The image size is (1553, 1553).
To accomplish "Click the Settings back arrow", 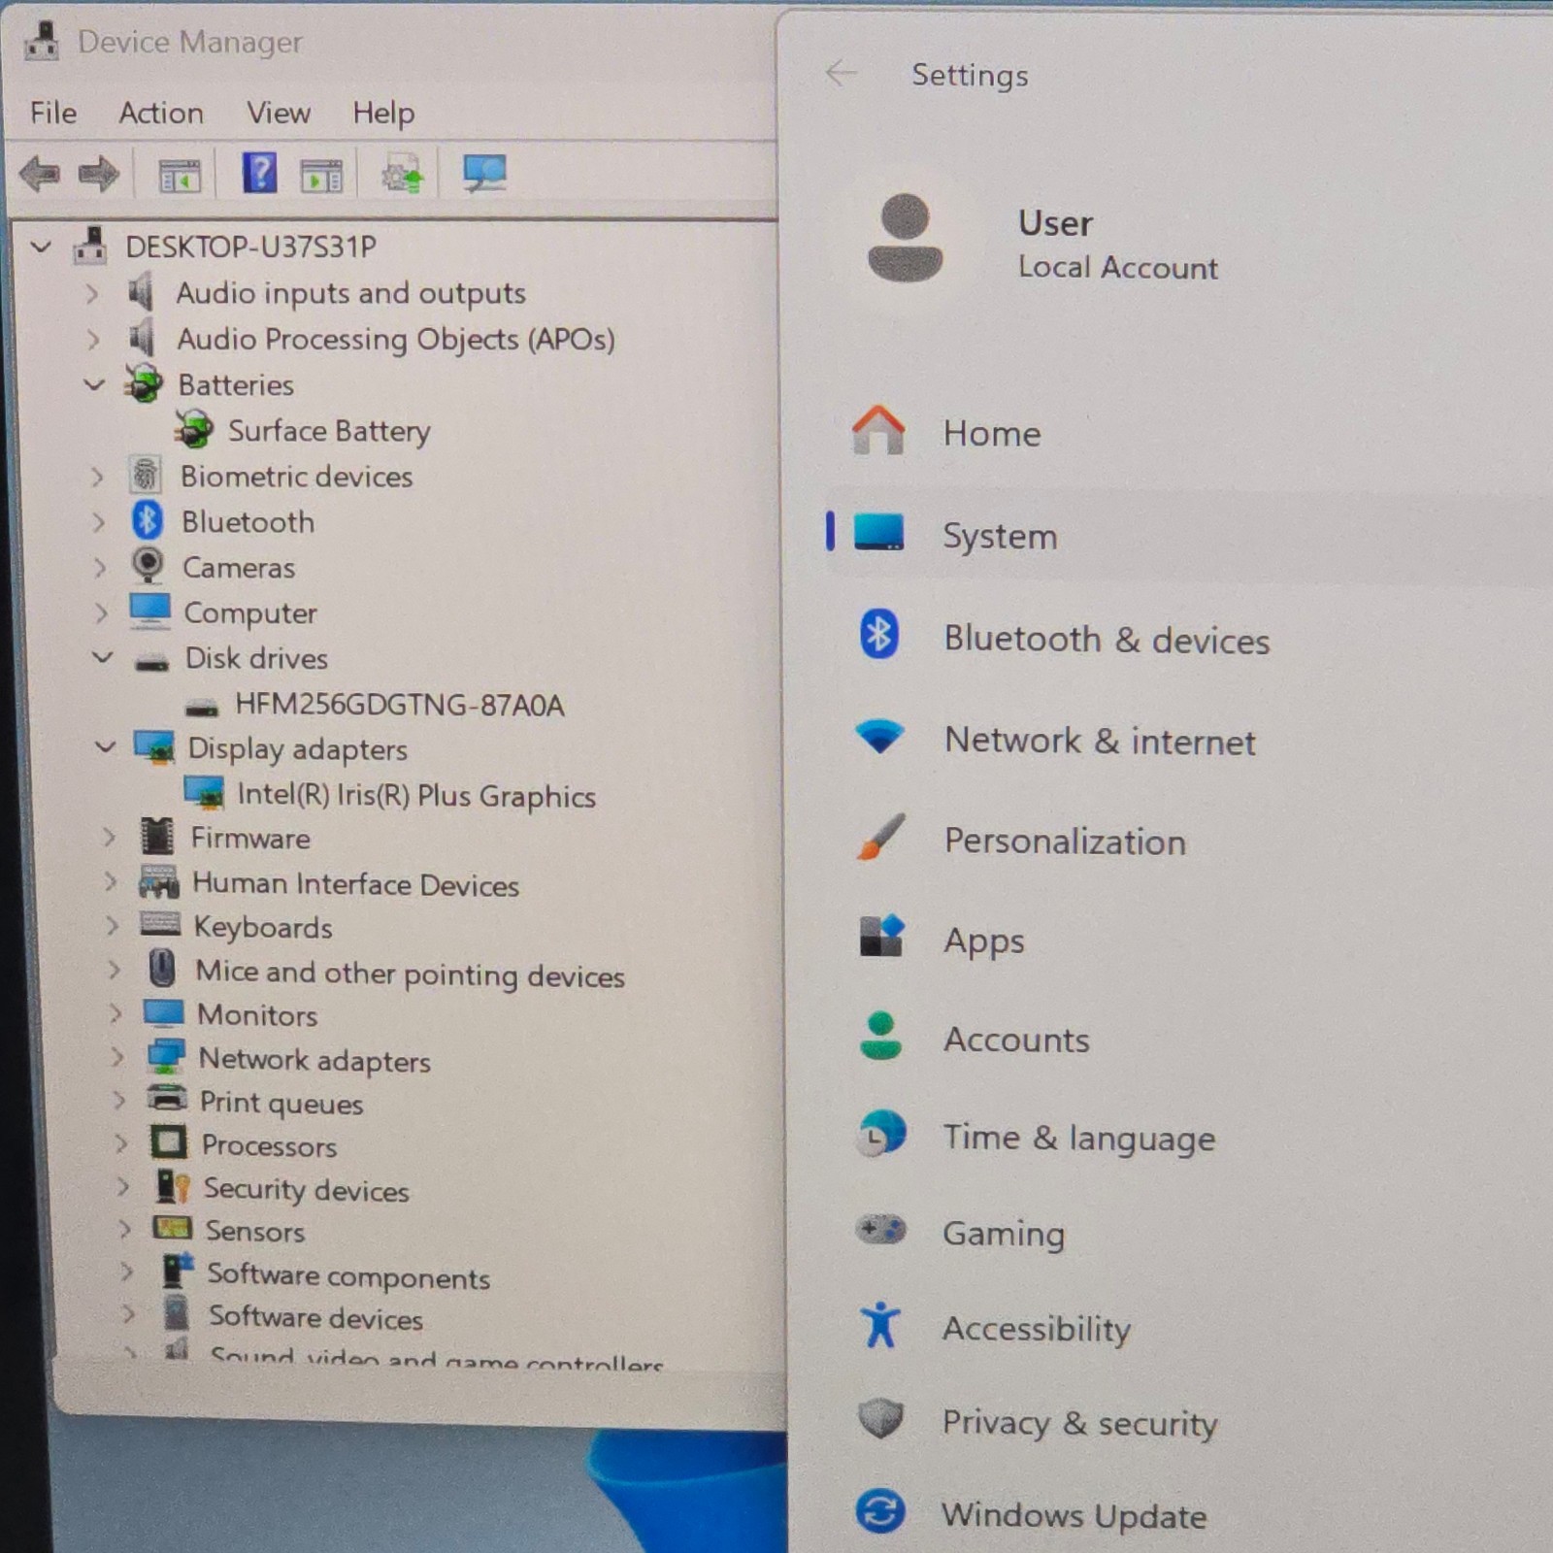I will click(841, 74).
